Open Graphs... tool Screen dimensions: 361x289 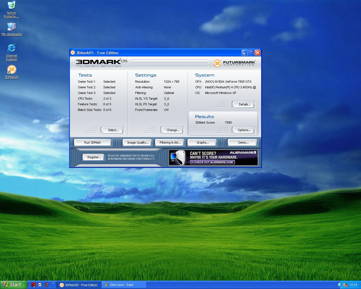[202, 143]
